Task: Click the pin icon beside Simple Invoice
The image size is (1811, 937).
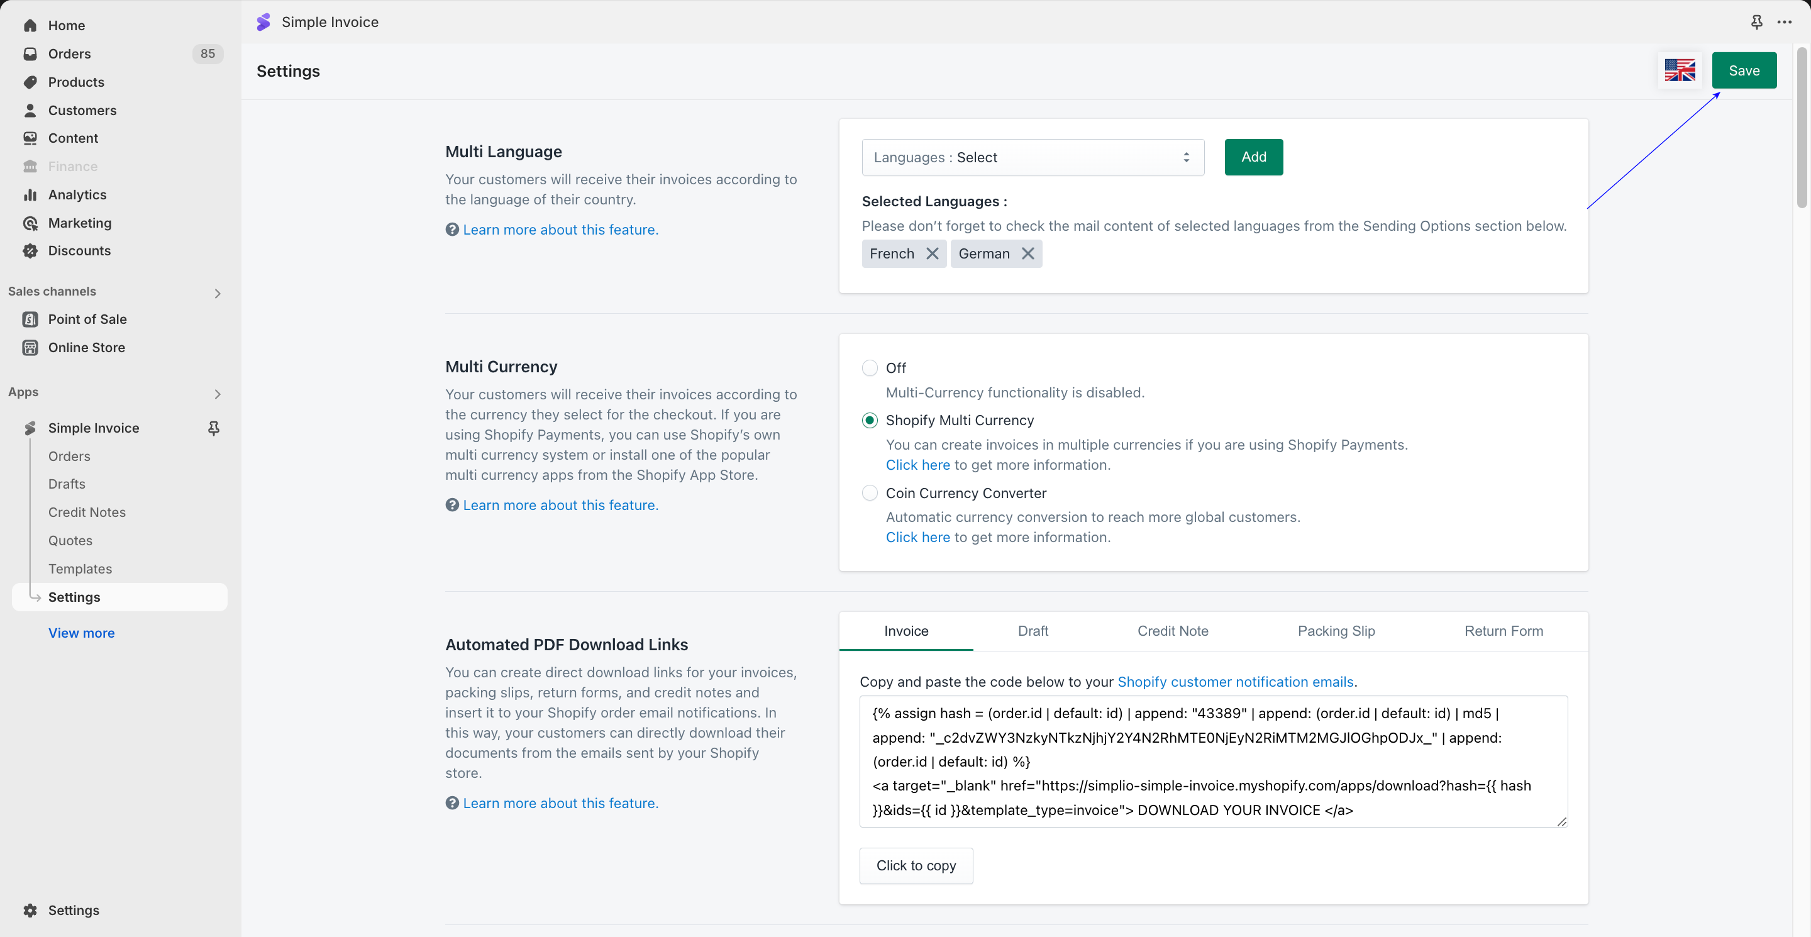Action: pyautogui.click(x=214, y=428)
